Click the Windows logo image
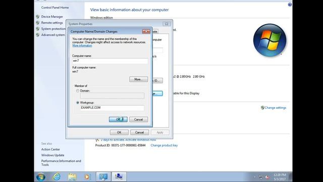The height and width of the screenshot is (182, 323). click(270, 40)
